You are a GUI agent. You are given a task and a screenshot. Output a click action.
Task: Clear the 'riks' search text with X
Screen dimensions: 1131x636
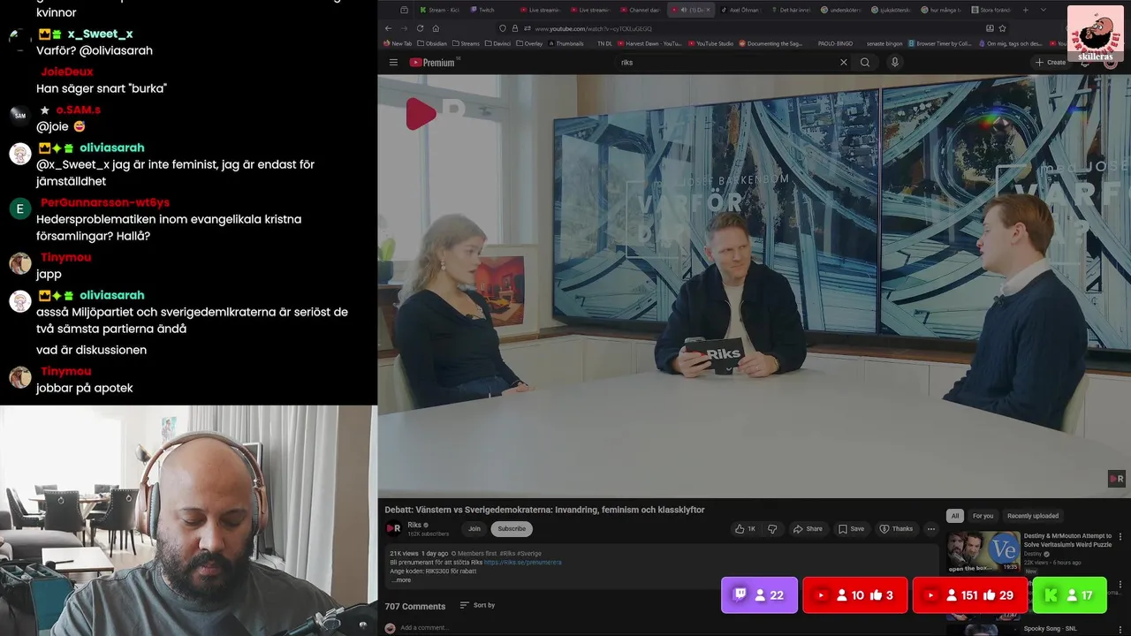tap(843, 63)
